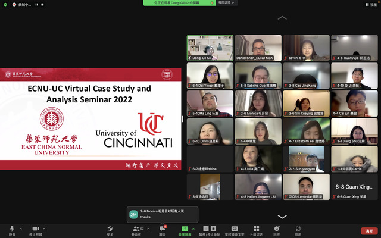Select the 3-9 participant video tile
381x238 pixels.
point(210,187)
